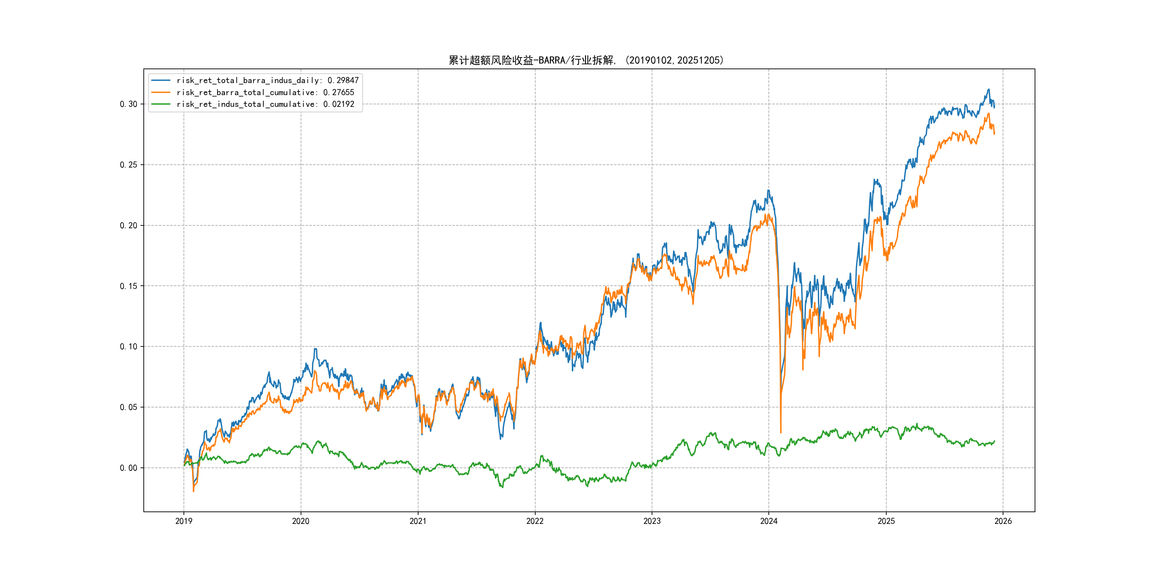Click the 2024 x-axis tick label
Image resolution: width=1150 pixels, height=575 pixels.
769,521
